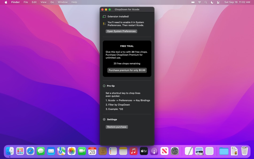Open Reminders from the Dock

pyautogui.click(x=113, y=151)
